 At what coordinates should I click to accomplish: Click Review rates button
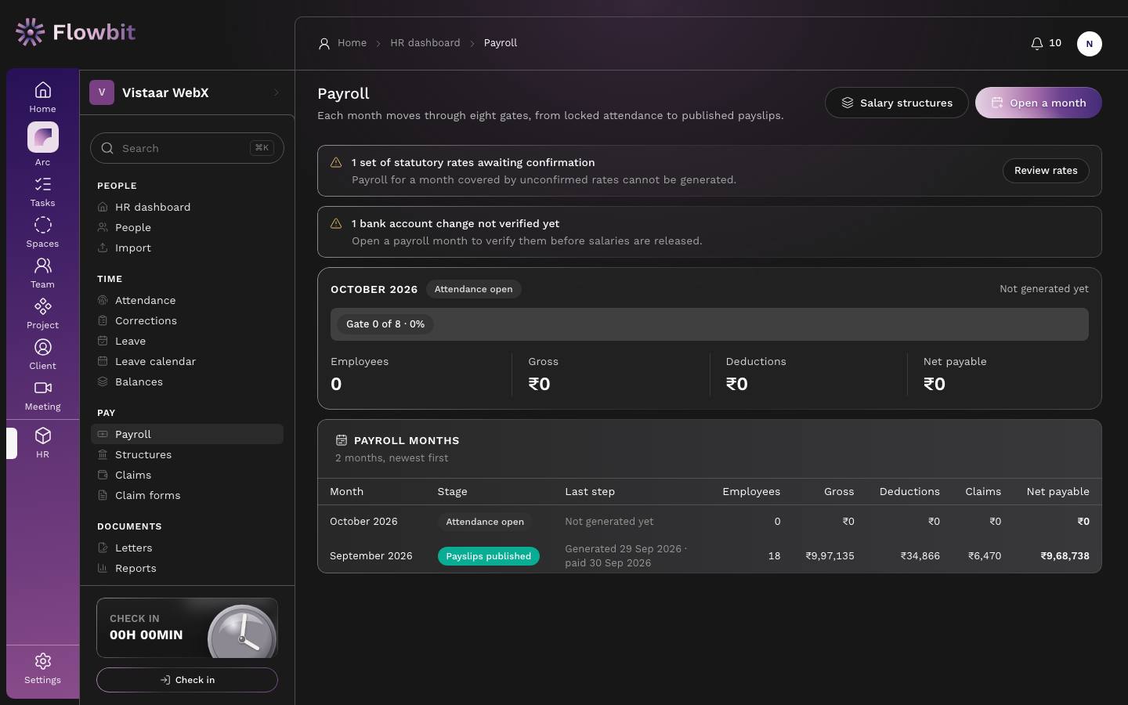(x=1046, y=171)
